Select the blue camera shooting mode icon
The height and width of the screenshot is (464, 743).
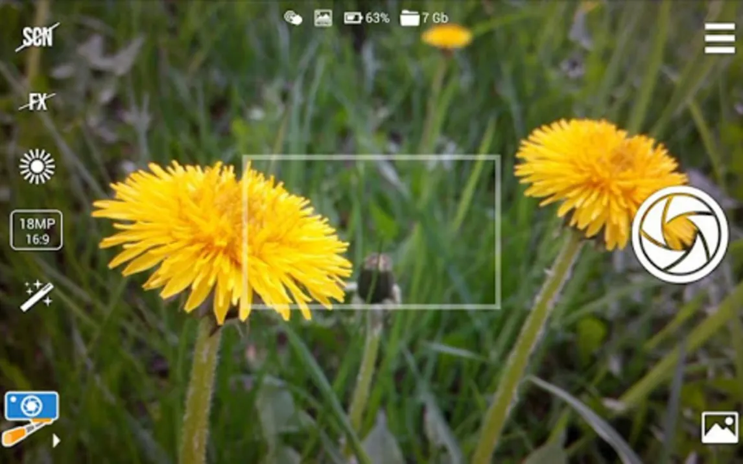31,406
